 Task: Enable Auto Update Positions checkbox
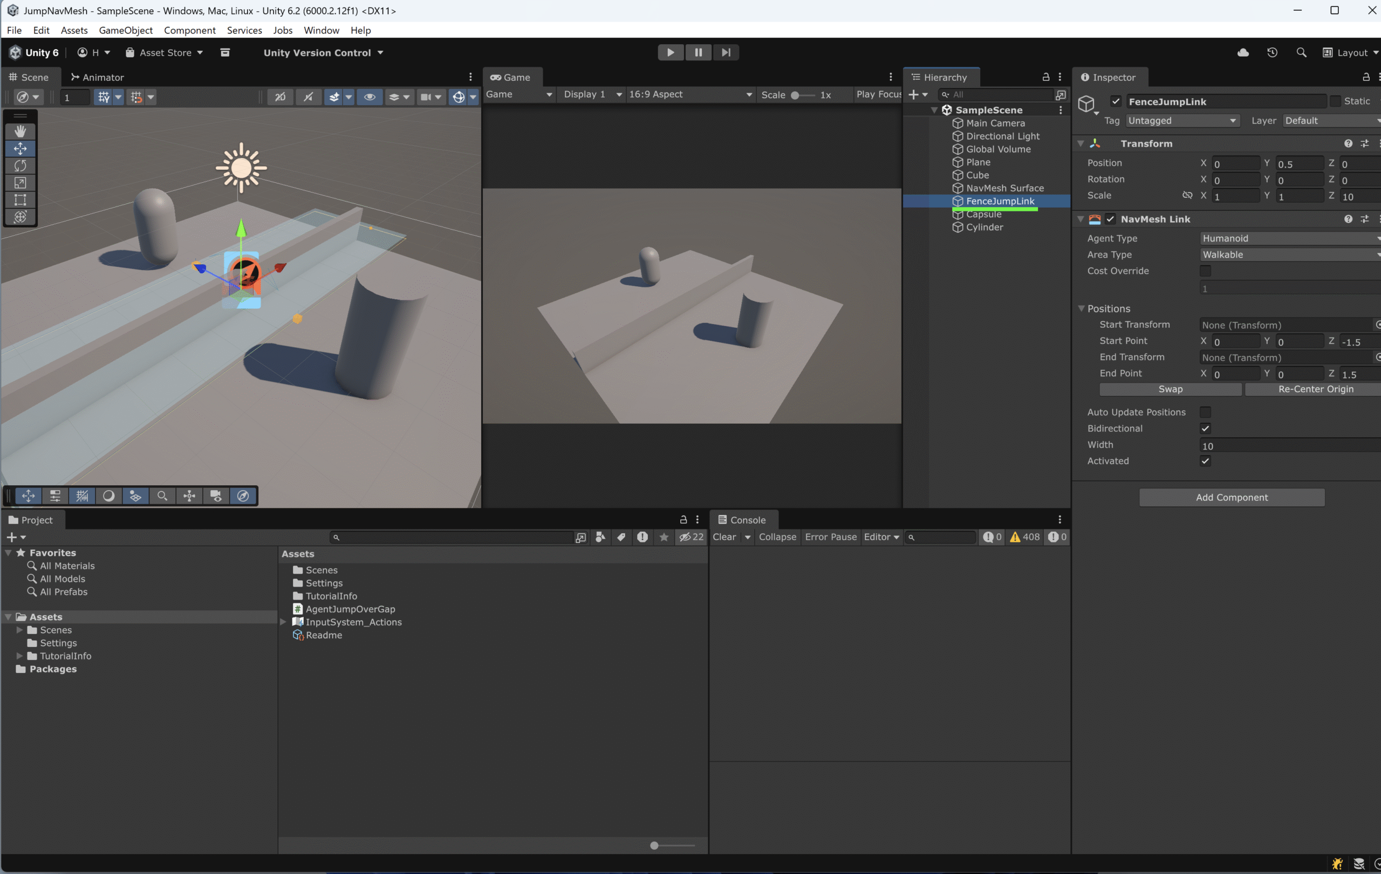pyautogui.click(x=1205, y=412)
